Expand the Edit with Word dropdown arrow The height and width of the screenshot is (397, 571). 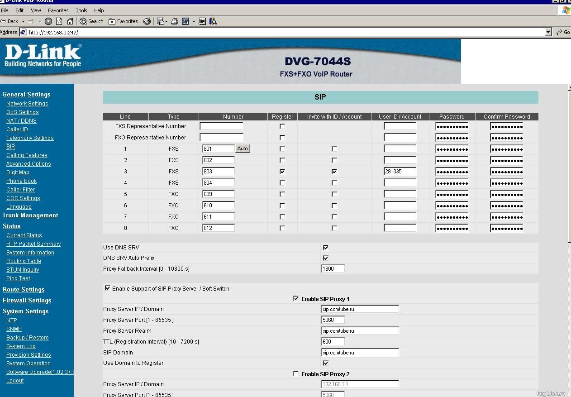[x=194, y=21]
